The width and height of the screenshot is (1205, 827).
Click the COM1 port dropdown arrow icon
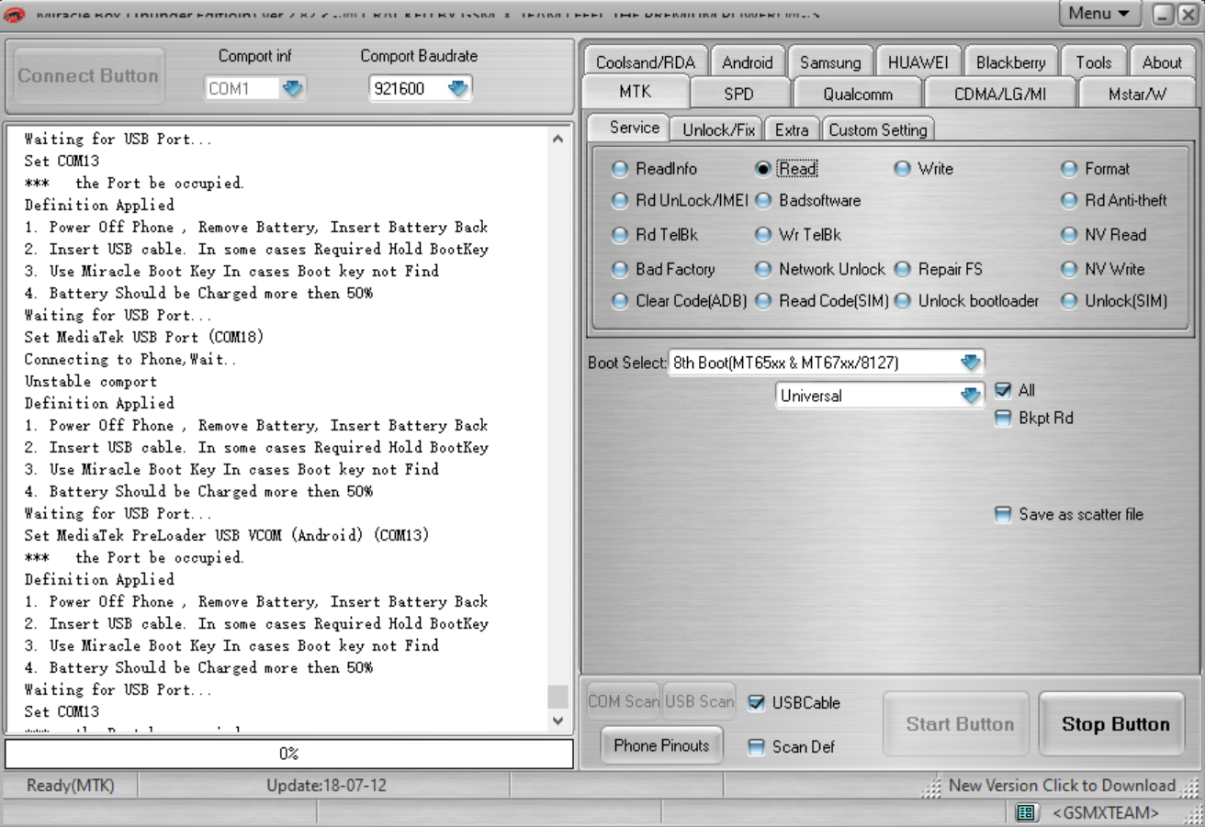point(292,89)
